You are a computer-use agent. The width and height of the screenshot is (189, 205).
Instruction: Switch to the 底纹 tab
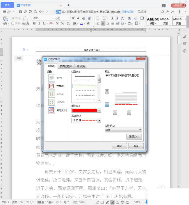[x=81, y=66]
